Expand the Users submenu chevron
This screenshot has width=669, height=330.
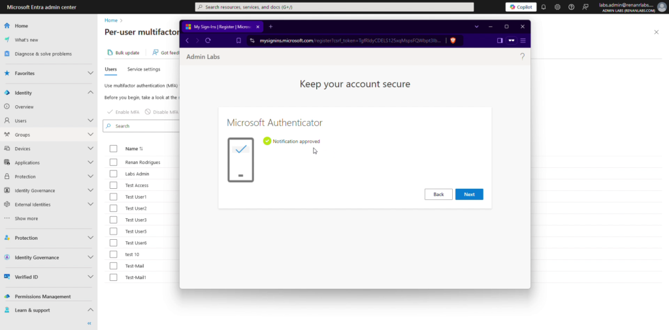(90, 121)
